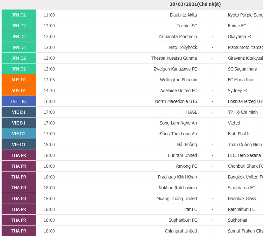Viewport: 264px width, 236px height.
Task: Click Matsumoto Yamaga team name
Action: [x=245, y=47]
